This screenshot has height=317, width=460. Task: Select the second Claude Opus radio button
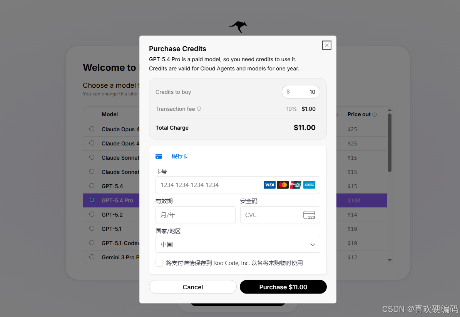point(92,143)
